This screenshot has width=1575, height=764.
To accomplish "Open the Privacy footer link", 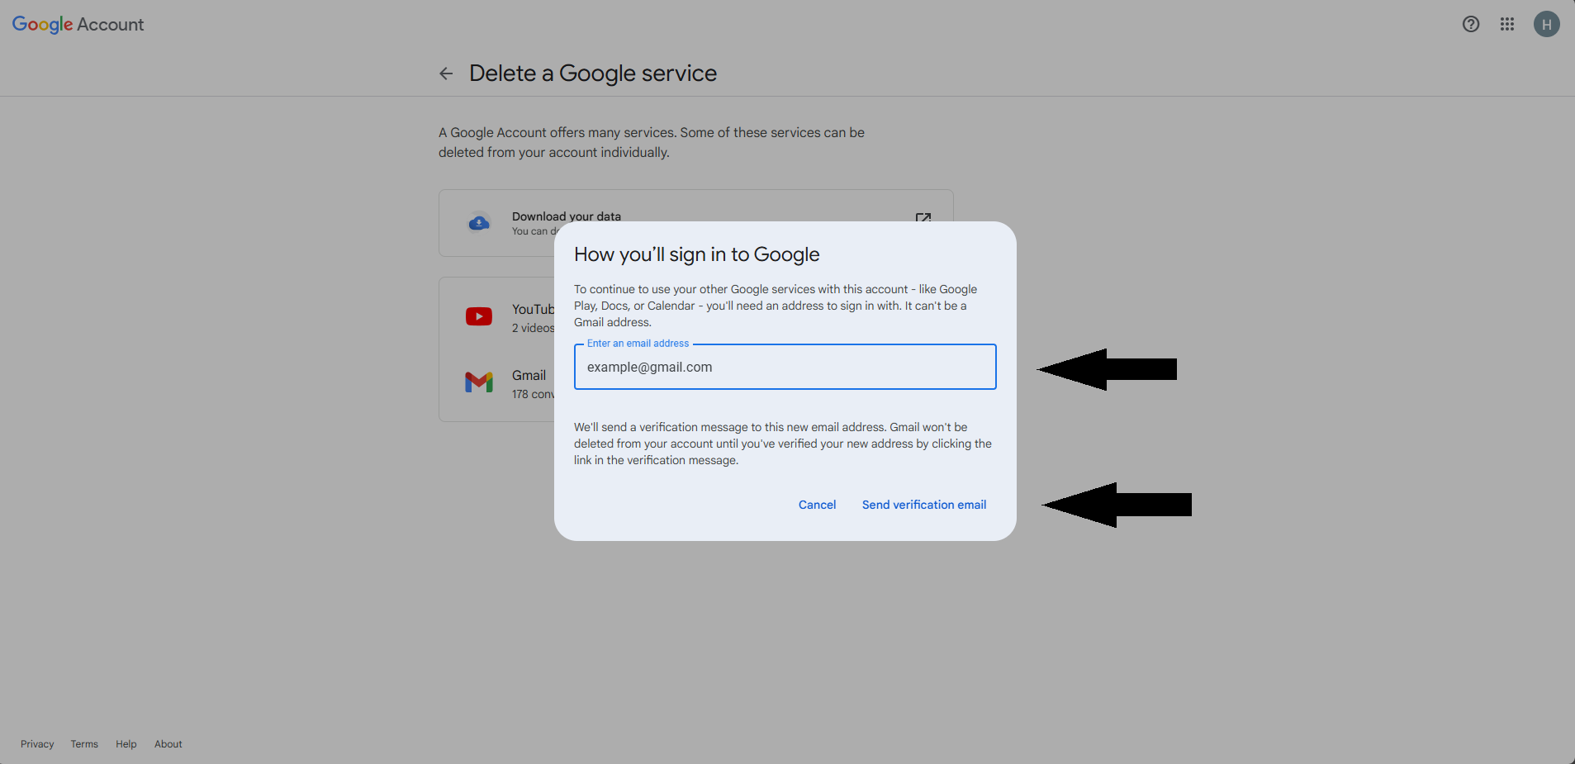I will coord(37,744).
